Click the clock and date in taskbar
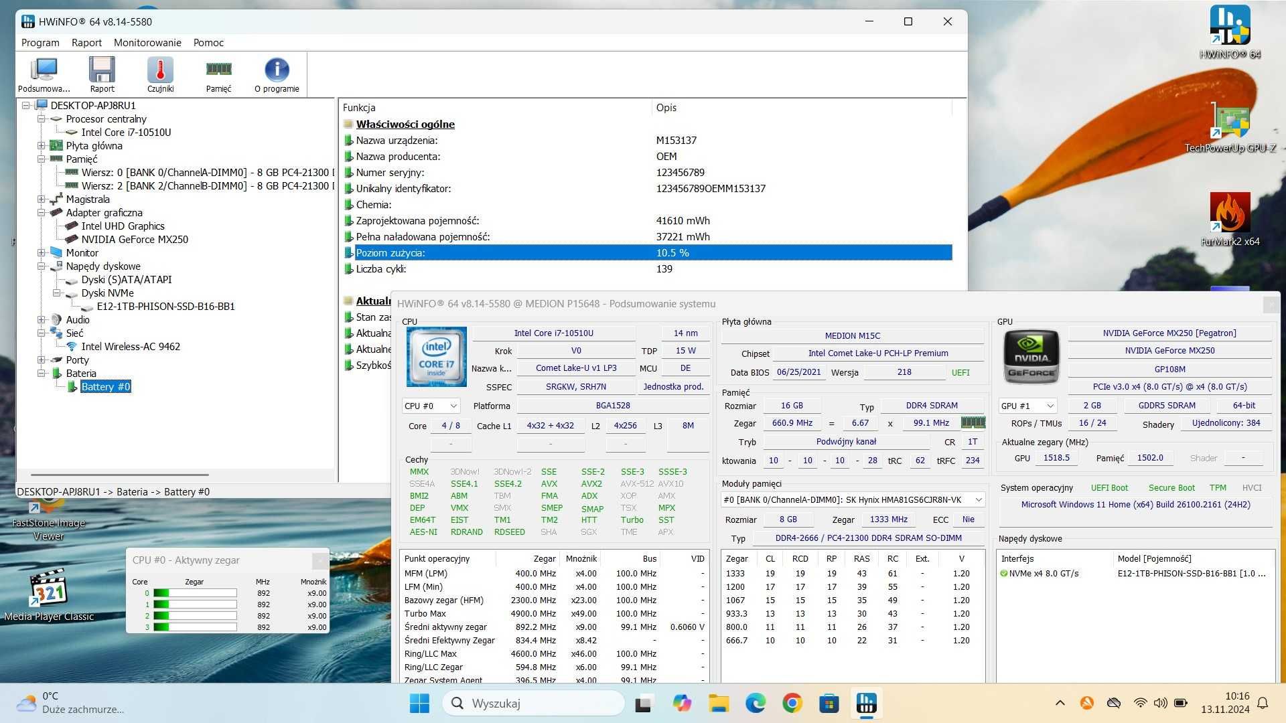This screenshot has height=723, width=1286. (1225, 703)
